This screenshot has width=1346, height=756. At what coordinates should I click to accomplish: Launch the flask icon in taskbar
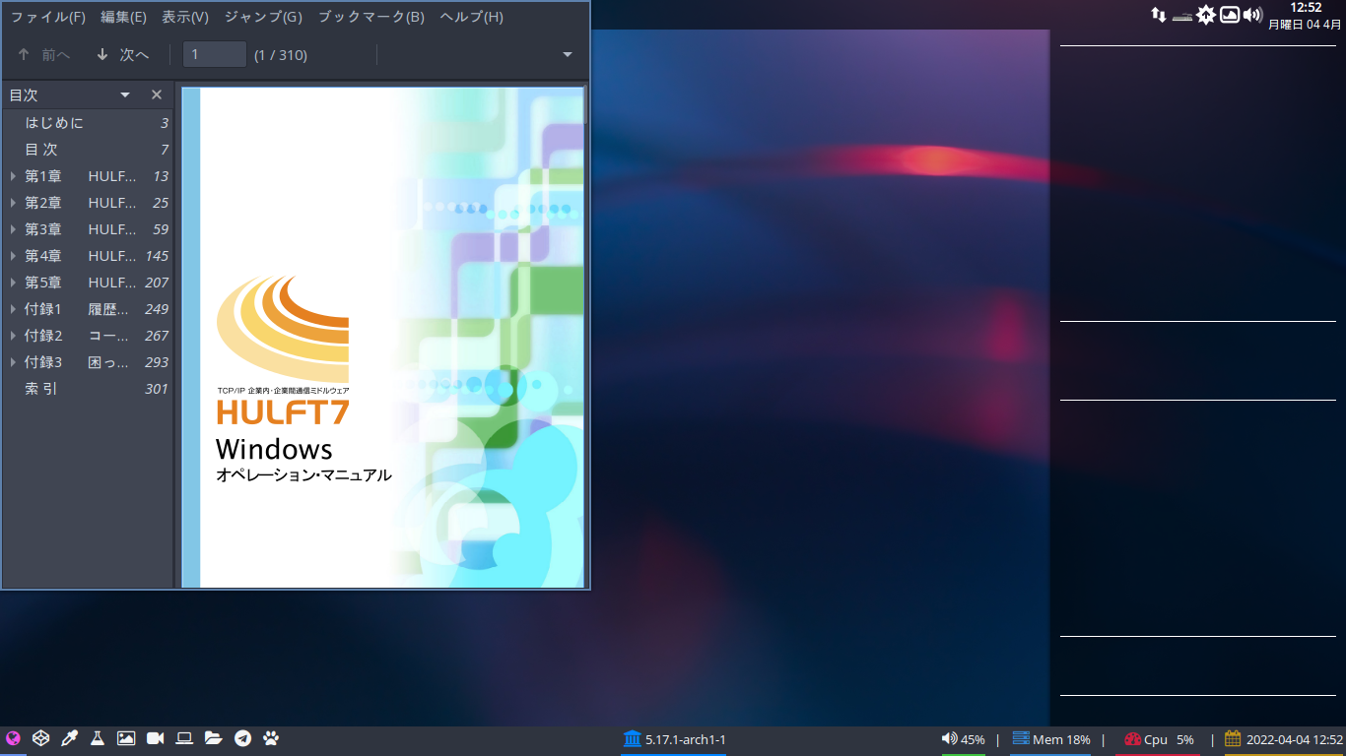[98, 738]
